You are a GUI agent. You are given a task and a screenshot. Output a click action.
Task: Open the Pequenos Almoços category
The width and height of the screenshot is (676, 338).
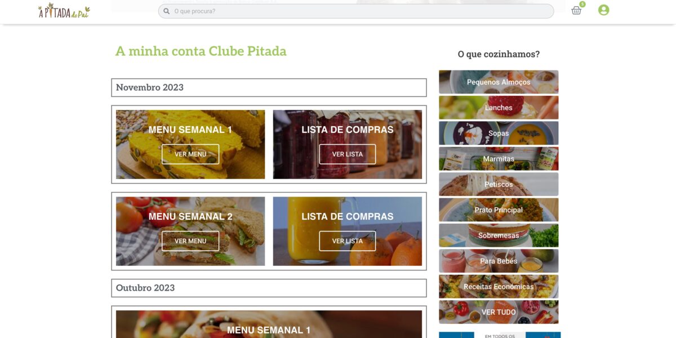coord(499,82)
